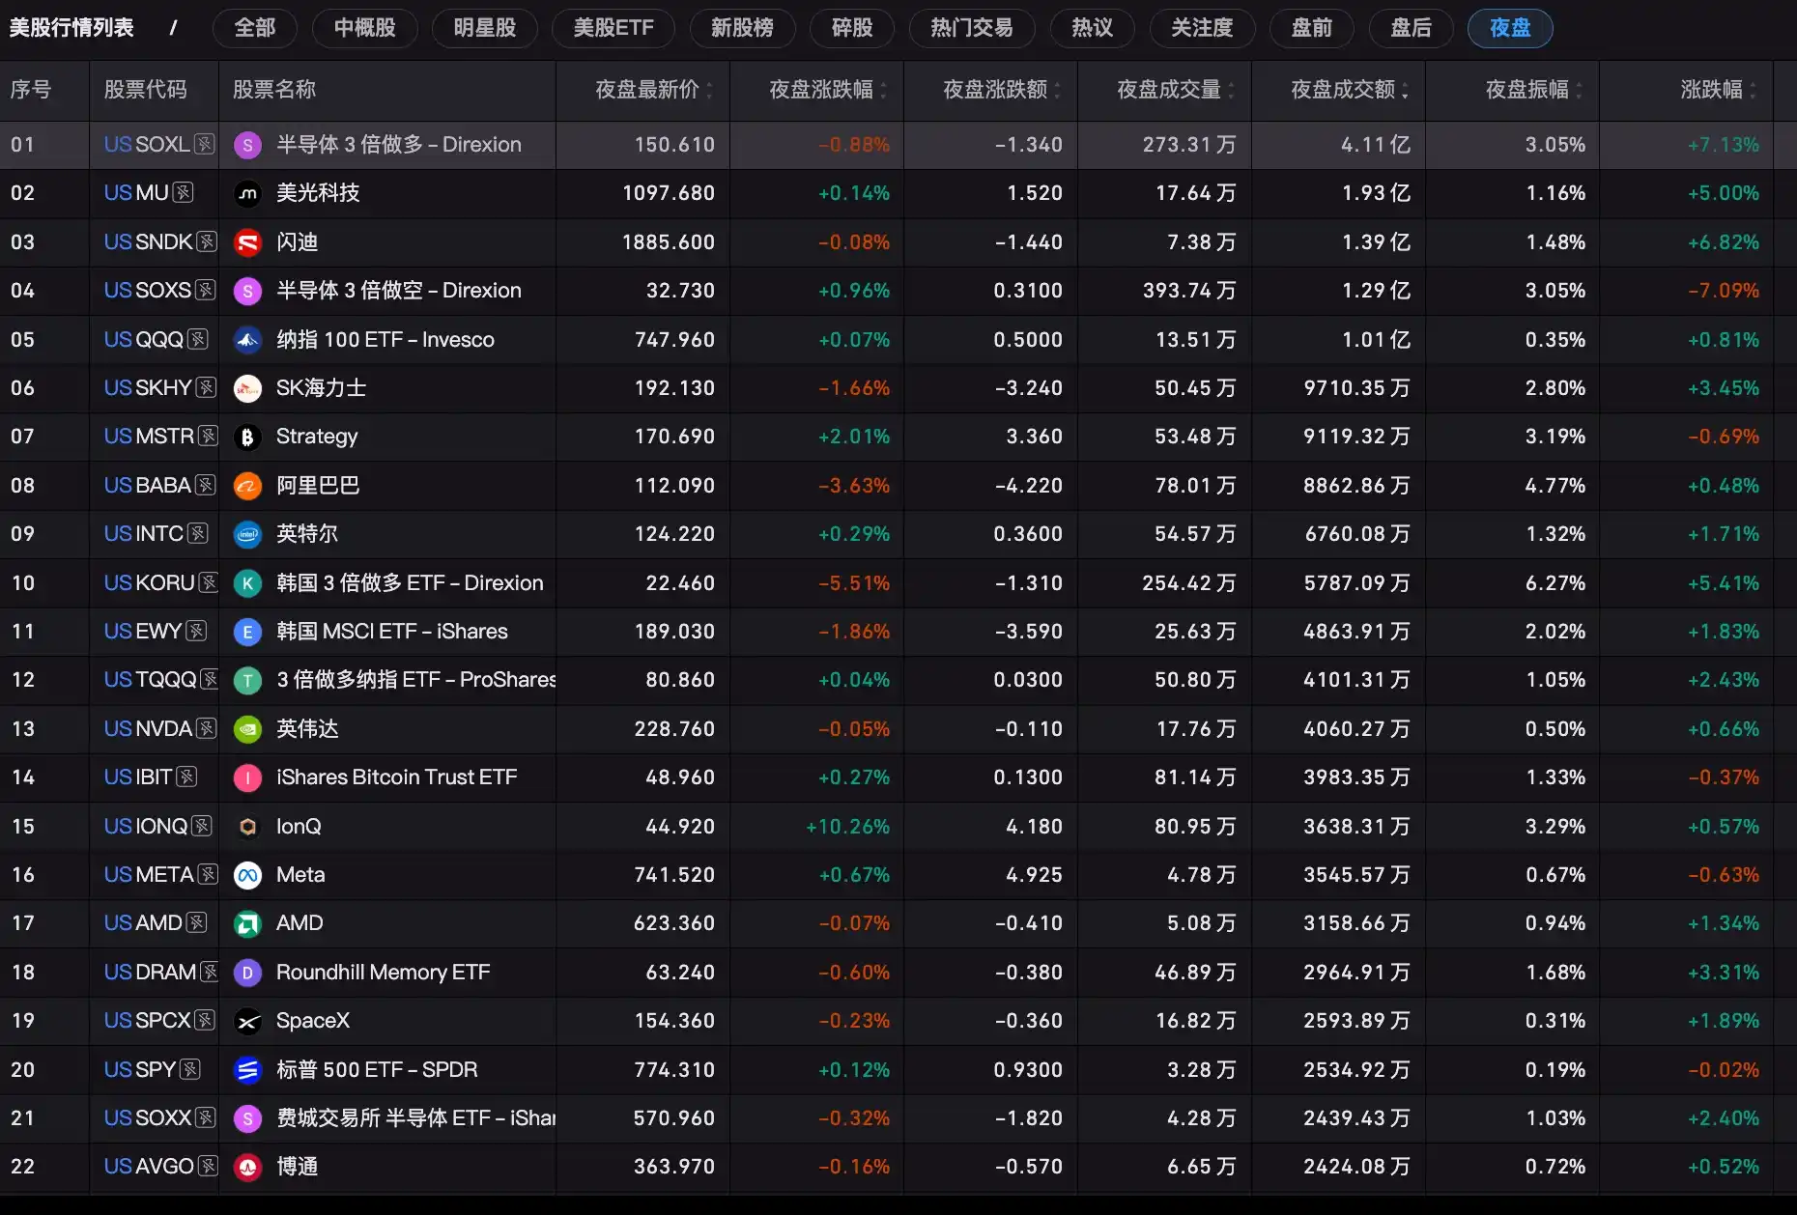Screen dimensions: 1797x1215
Task: Open the 盘前 pre-market tab
Action: coord(1312,28)
